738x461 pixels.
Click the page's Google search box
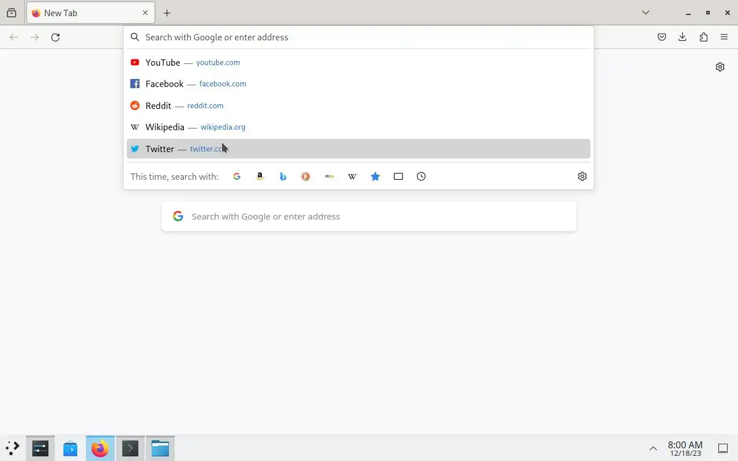(369, 217)
